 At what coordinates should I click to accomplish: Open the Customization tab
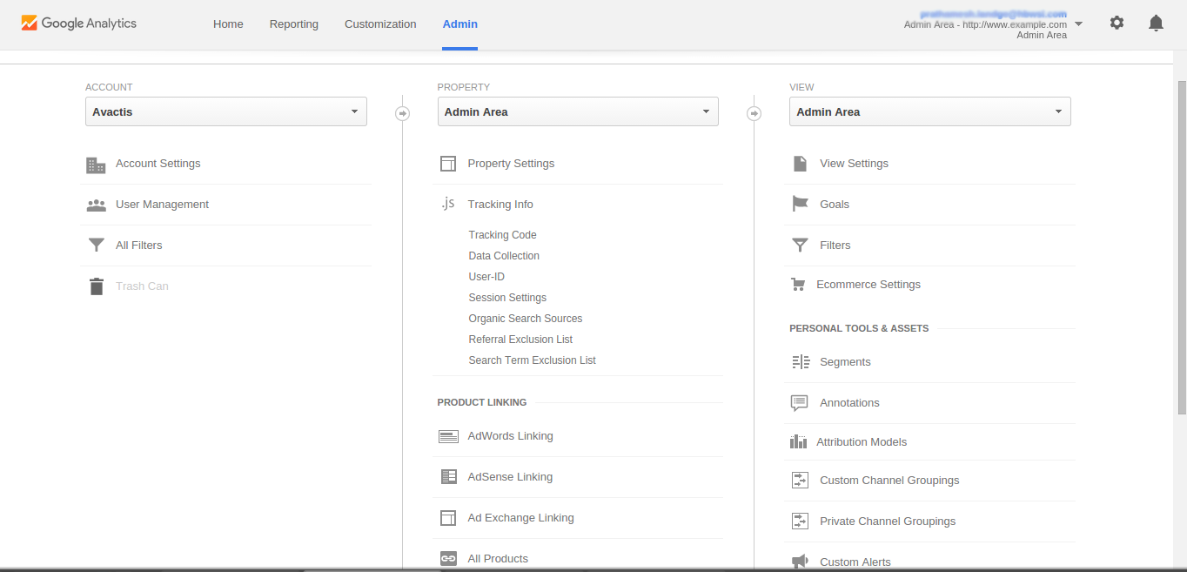pyautogui.click(x=380, y=24)
